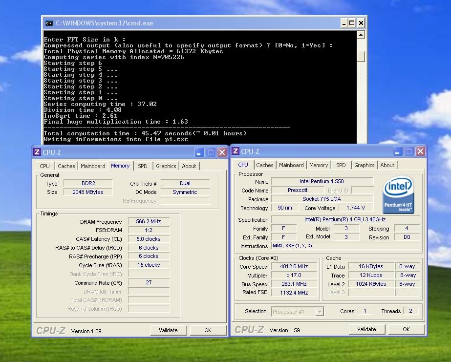Click the cmd.exe title bar icon
The width and height of the screenshot is (451, 362).
click(x=49, y=23)
